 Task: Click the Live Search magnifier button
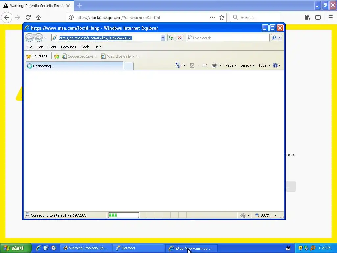[x=274, y=38]
